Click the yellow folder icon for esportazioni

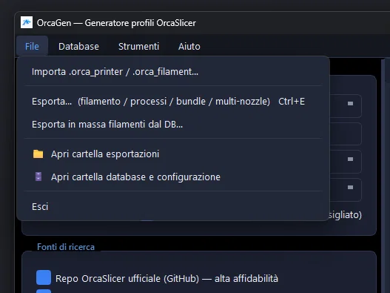[x=38, y=154]
